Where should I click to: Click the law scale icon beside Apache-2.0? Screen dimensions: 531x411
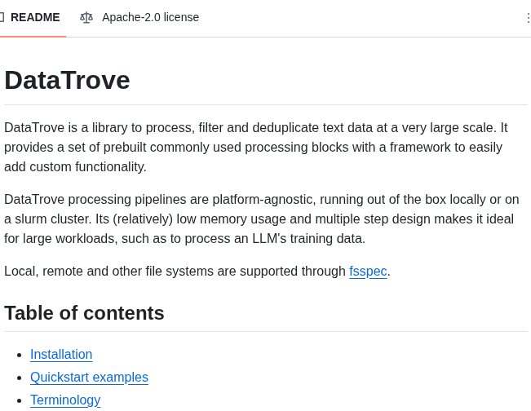click(x=86, y=17)
